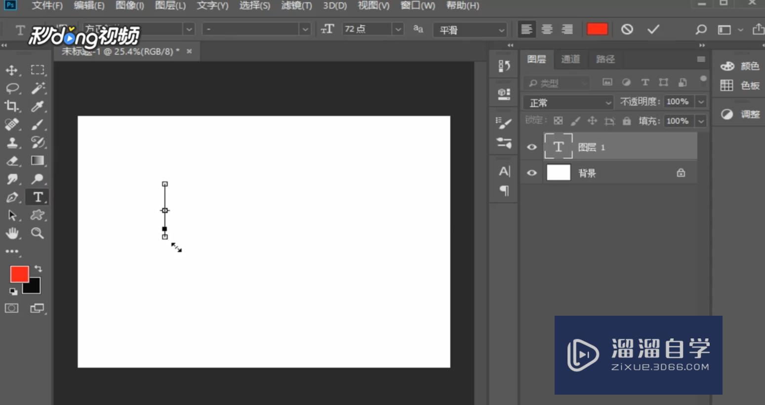
Task: Toggle lock transparent pixels
Action: coord(558,121)
